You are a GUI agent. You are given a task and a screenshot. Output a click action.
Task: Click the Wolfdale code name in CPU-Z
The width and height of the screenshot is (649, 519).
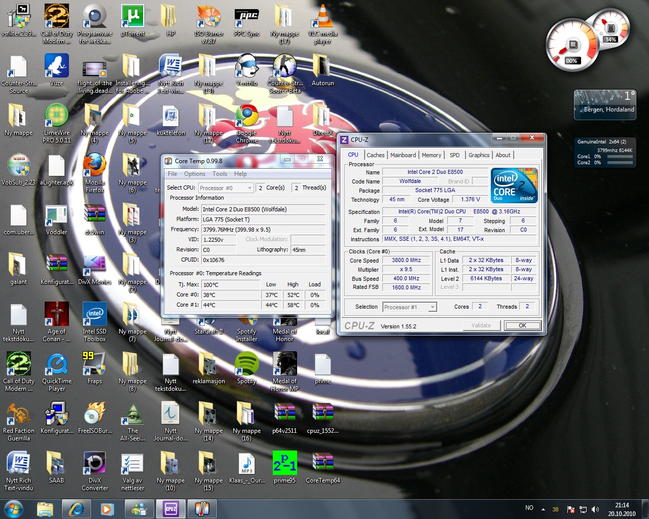(x=410, y=181)
